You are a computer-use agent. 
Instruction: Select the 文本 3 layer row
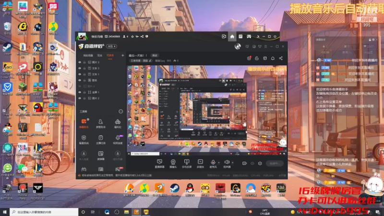pyautogui.click(x=101, y=68)
